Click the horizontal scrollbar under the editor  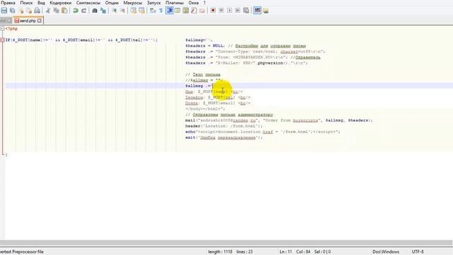click(x=226, y=243)
